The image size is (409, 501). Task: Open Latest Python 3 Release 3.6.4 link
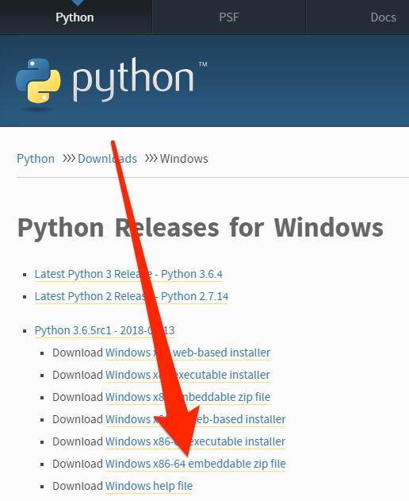[x=128, y=274]
